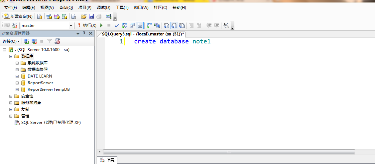This screenshot has width=375, height=164.
Task: Toggle auto-hide pin on Object Explorer
Action: click(84, 33)
